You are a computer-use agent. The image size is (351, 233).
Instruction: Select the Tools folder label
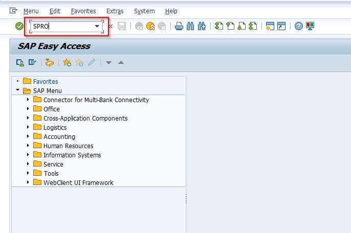pos(51,173)
